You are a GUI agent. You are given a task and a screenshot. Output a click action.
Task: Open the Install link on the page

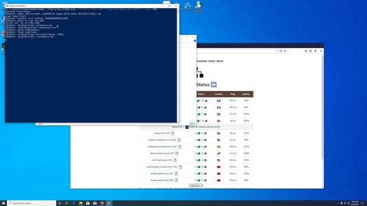[212, 61]
